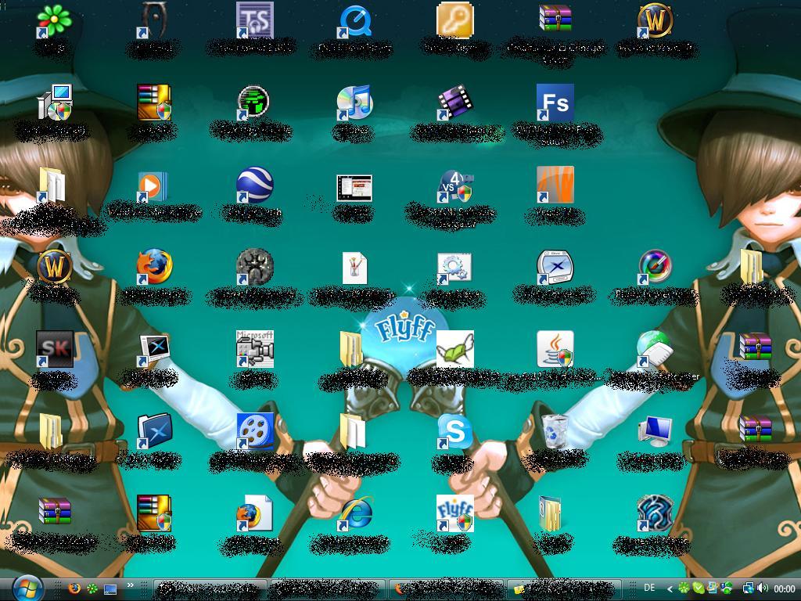Open the DE language indicator

tap(649, 588)
